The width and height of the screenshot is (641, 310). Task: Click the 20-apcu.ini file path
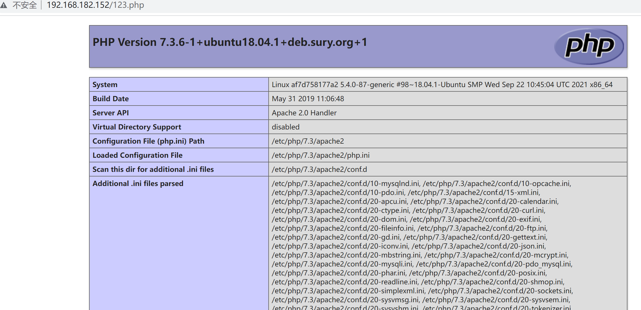(x=340, y=201)
